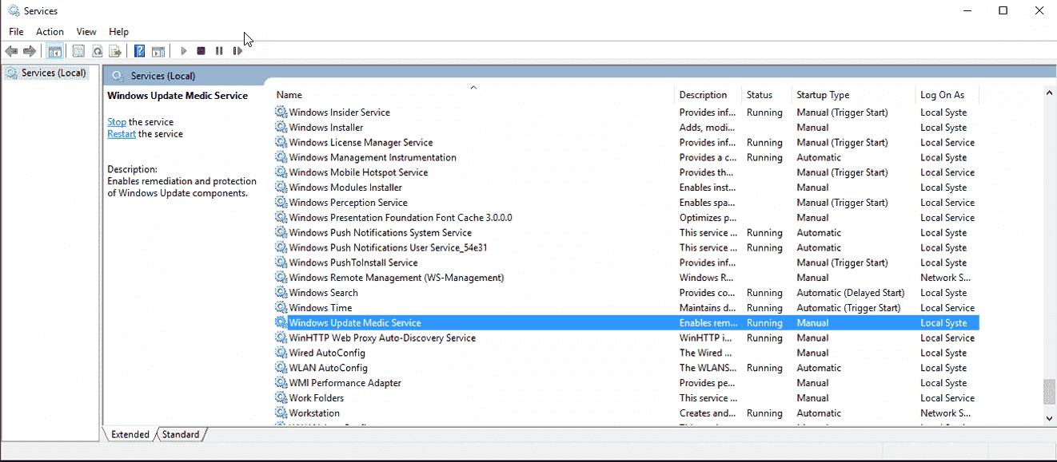
Task: Toggle the Show/Hide Action Pane icon
Action: click(158, 51)
